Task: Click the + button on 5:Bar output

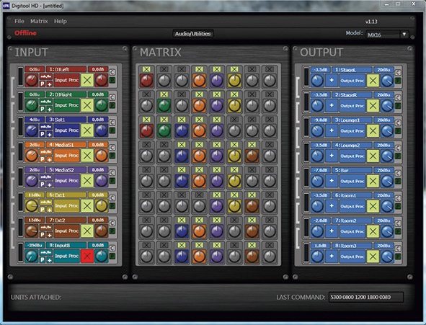Action: click(x=332, y=181)
